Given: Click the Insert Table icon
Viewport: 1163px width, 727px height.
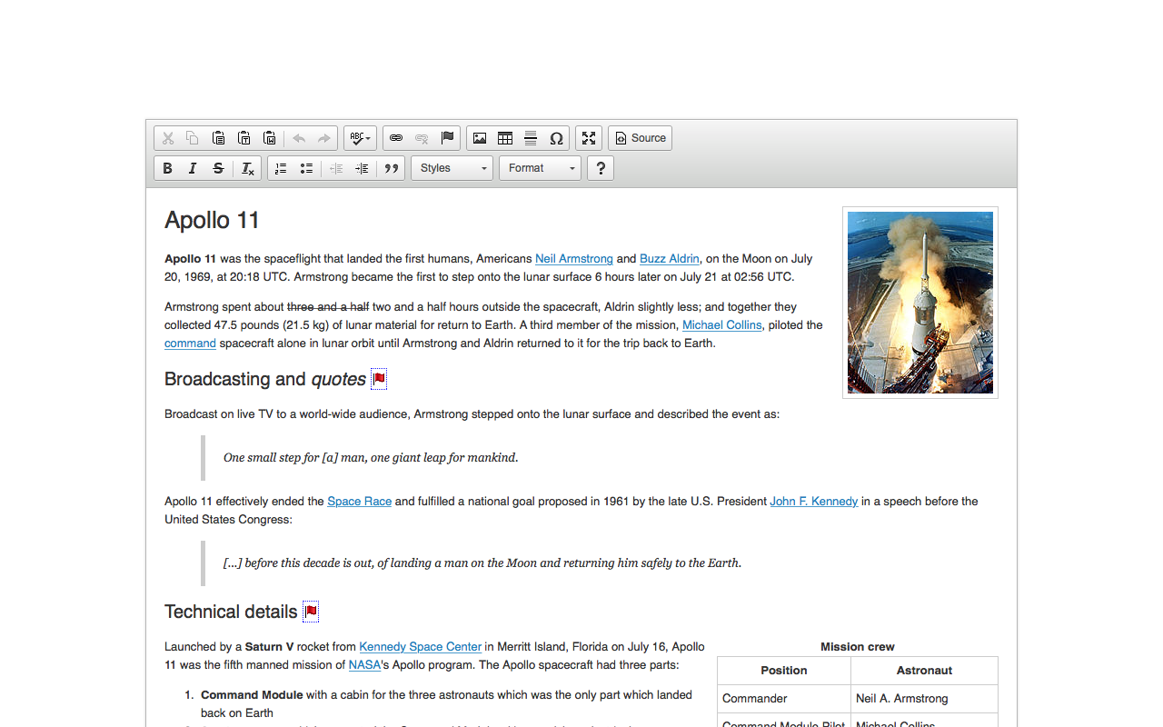Looking at the screenshot, I should tap(505, 138).
